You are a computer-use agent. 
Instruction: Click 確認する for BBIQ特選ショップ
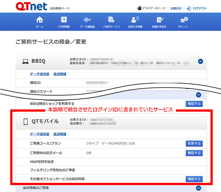(194, 104)
